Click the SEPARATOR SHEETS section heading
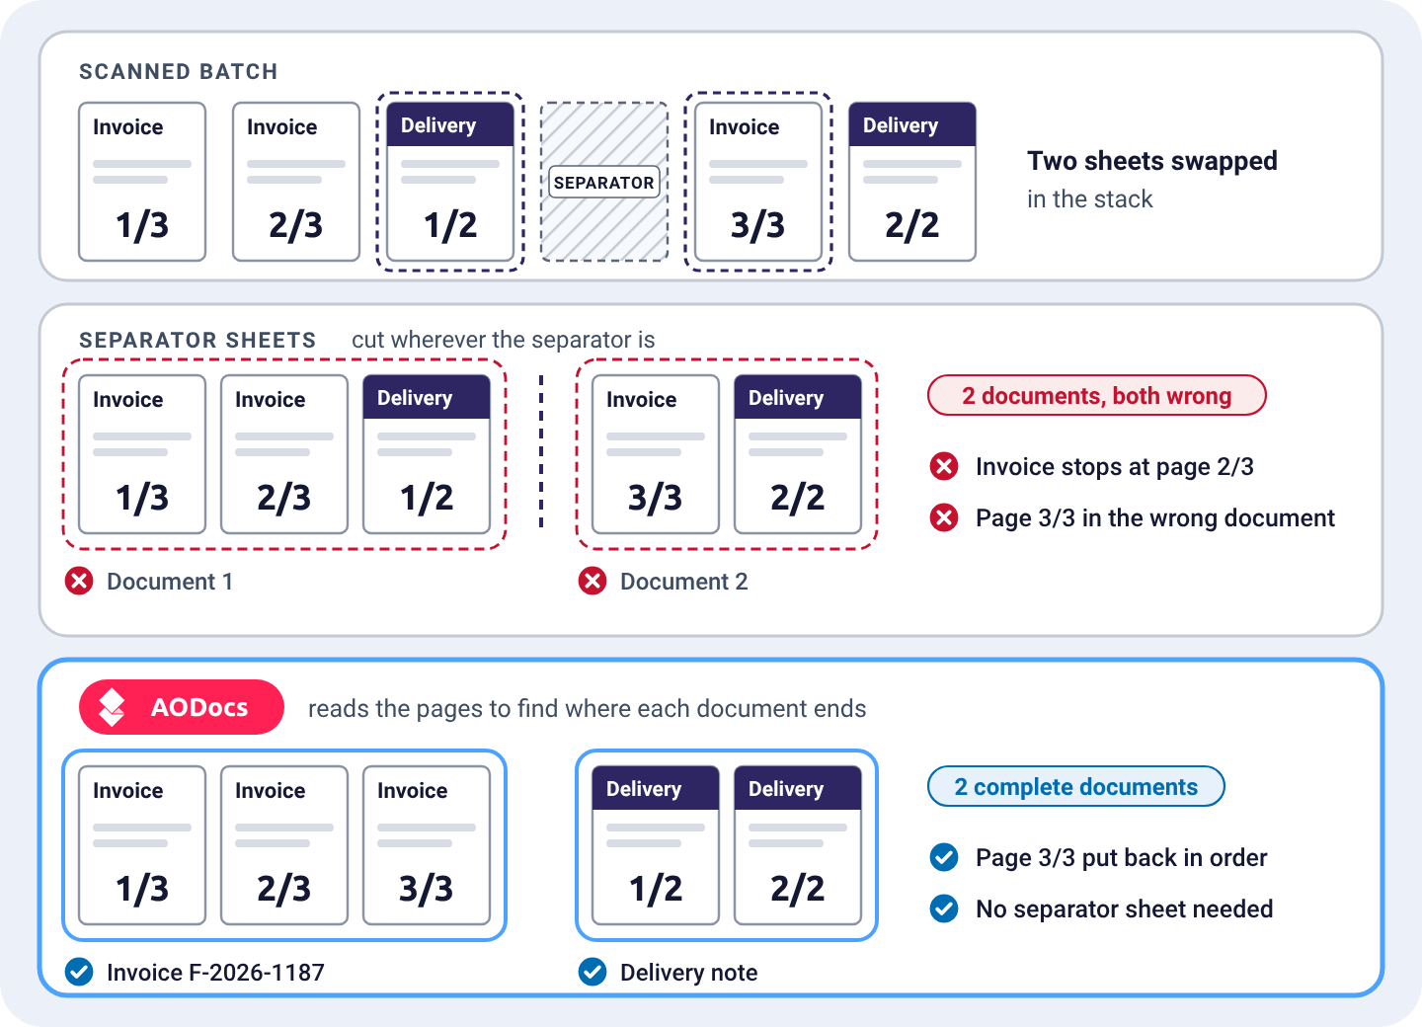 point(197,340)
